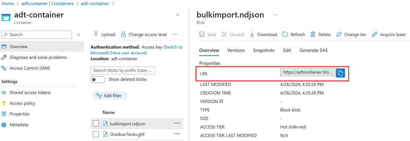Image resolution: width=410 pixels, height=141 pixels.
Task: Refresh the blob properties
Action: 293,34
